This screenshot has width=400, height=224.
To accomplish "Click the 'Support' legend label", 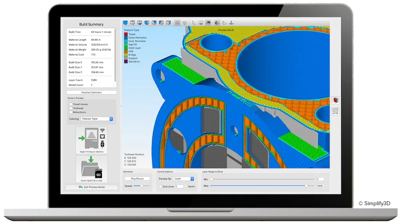I will point(133,58).
